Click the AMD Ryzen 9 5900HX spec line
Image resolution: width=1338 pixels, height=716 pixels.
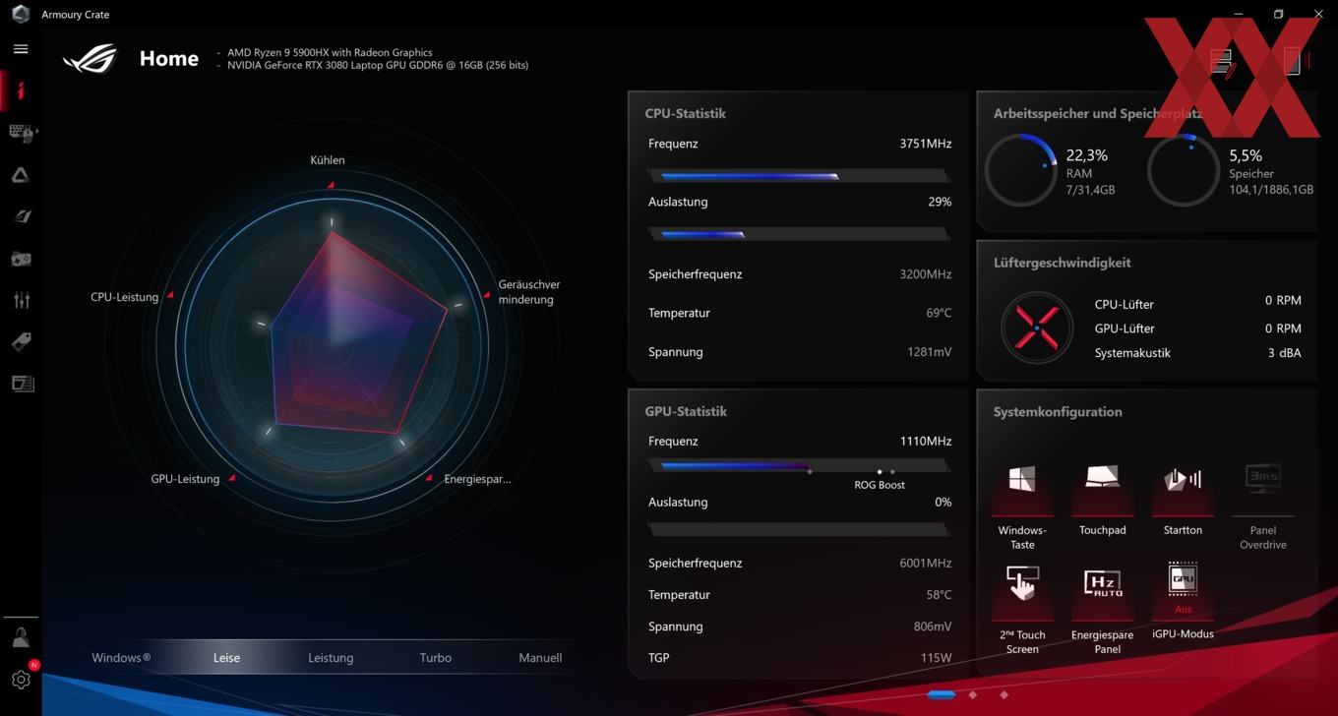point(330,52)
